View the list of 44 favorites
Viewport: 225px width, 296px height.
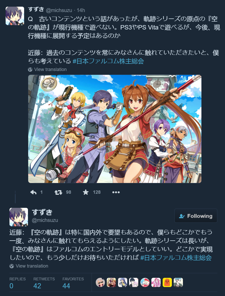73,283
